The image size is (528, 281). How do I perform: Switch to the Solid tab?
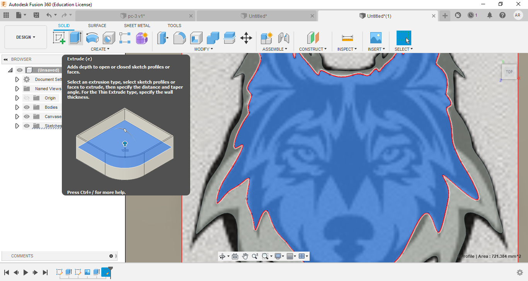click(x=64, y=26)
